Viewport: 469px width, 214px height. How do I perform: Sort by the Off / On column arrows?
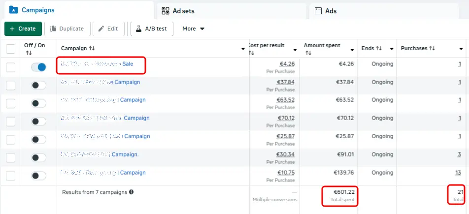point(29,53)
